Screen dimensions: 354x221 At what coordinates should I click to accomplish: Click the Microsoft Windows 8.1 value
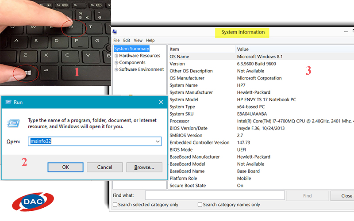[260, 57]
